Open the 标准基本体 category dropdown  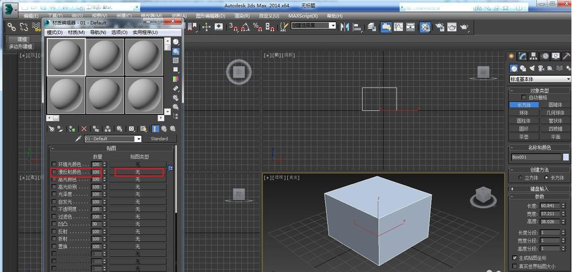click(x=540, y=79)
